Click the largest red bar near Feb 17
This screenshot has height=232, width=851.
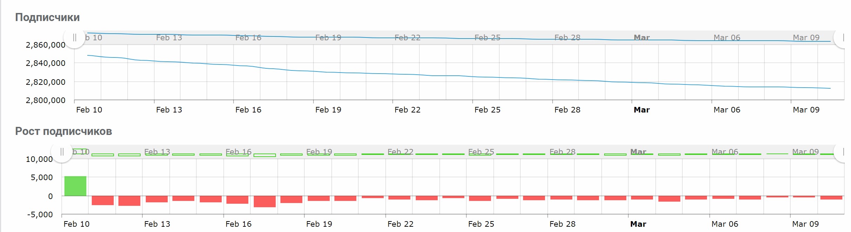pos(265,202)
